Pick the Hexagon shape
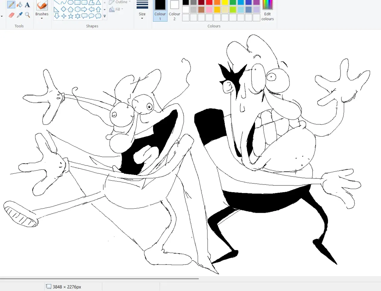This screenshot has width=381, height=291. [77, 10]
